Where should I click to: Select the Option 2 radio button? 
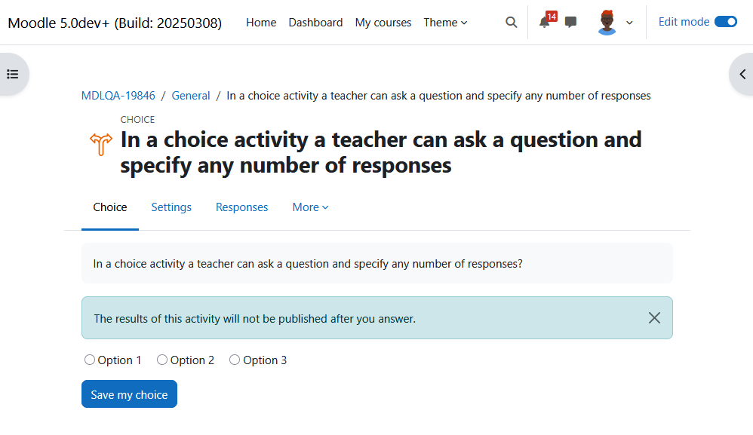(161, 360)
